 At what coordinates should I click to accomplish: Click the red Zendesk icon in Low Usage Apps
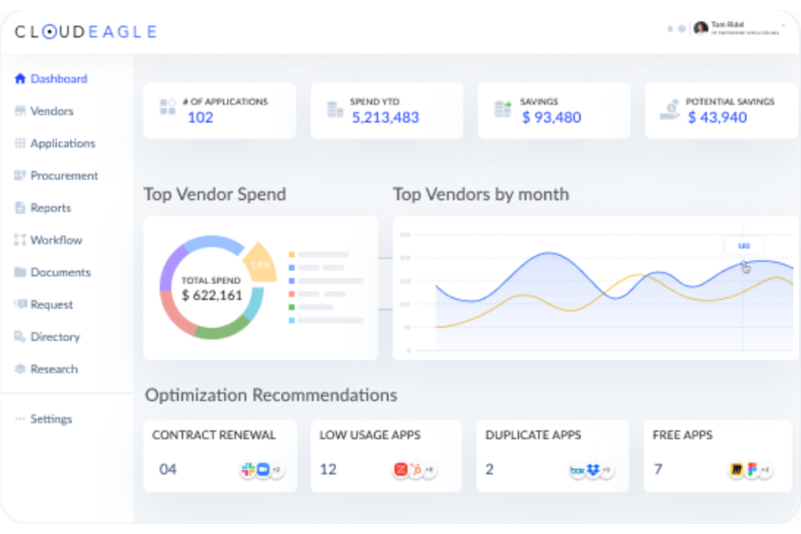pyautogui.click(x=401, y=469)
